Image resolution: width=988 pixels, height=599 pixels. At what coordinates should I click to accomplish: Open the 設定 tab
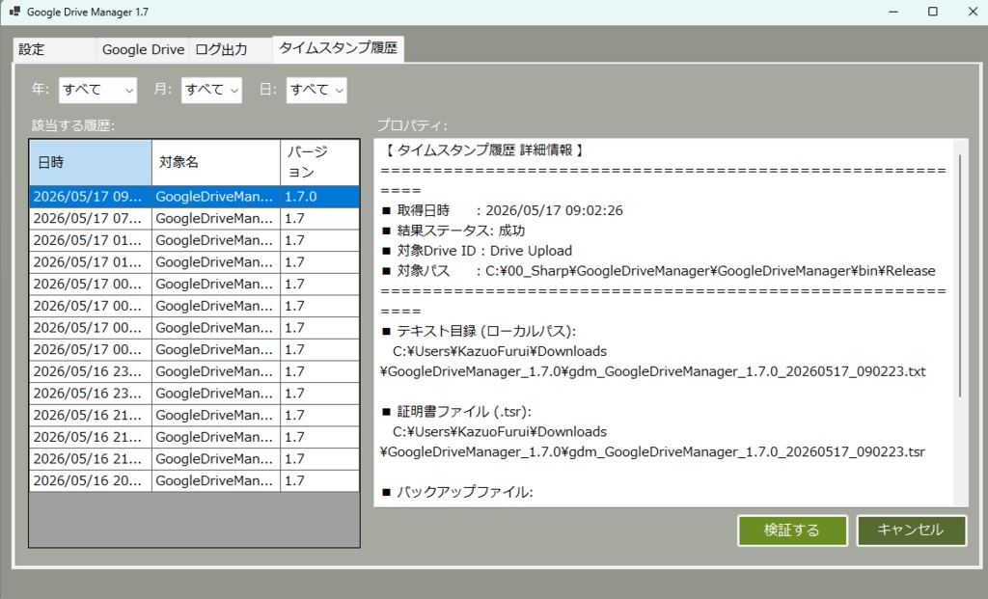(x=55, y=50)
